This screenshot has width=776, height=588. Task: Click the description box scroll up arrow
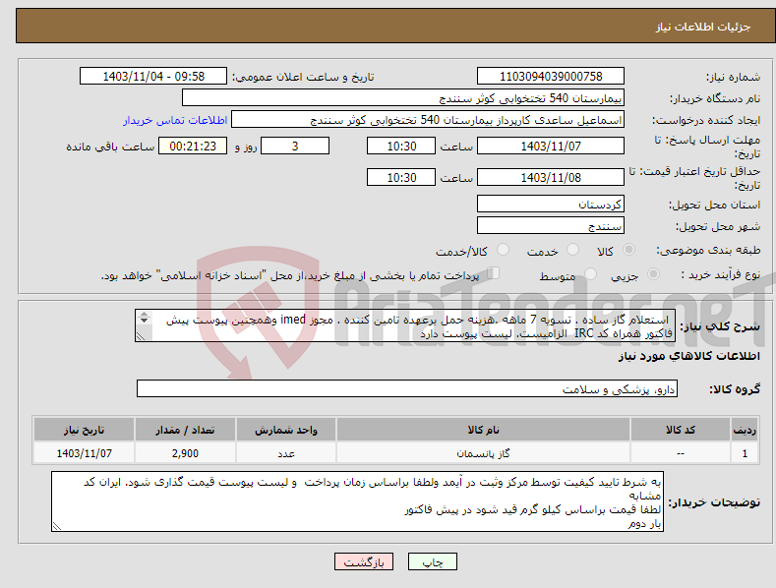point(144,314)
